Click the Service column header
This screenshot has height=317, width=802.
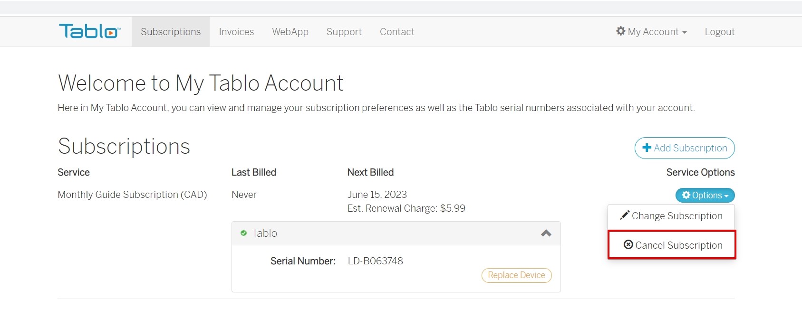tap(74, 172)
